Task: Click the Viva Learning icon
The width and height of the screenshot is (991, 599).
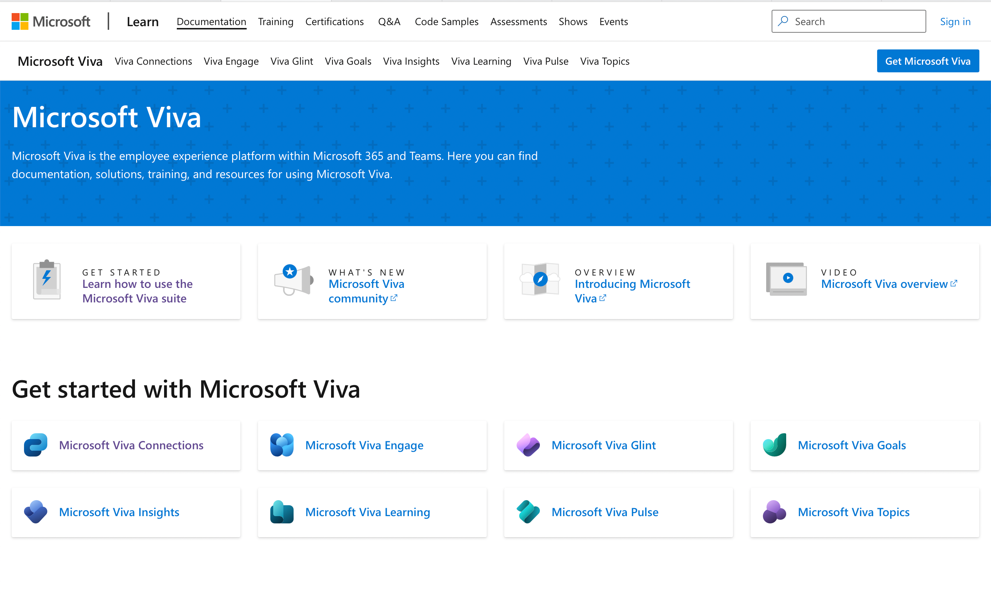Action: coord(282,512)
